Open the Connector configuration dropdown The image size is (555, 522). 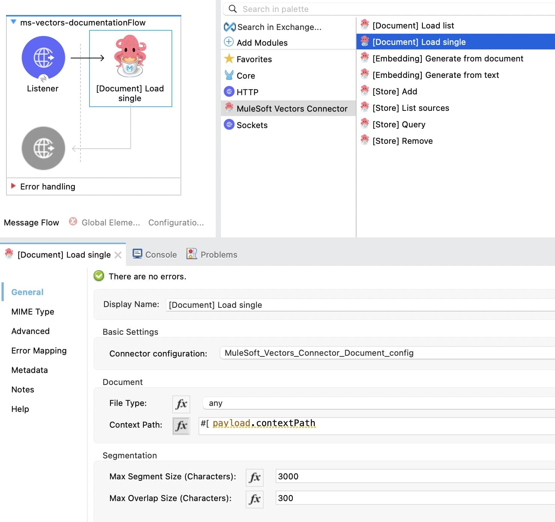387,353
